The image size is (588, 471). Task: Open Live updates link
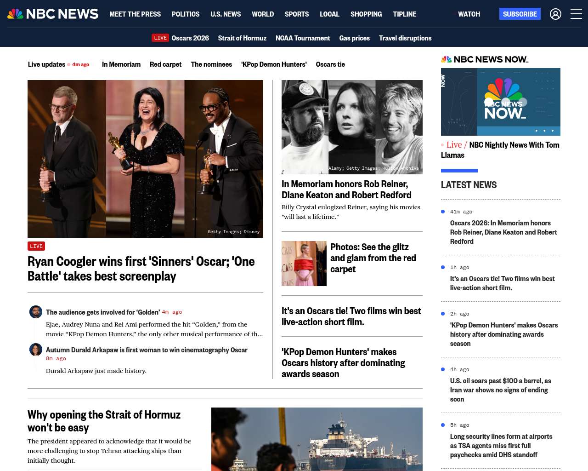click(46, 64)
